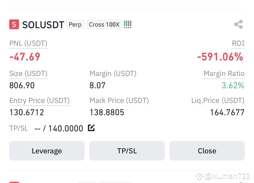This screenshot has height=183, width=254.
Task: Tap the ADL indicator bars icon
Action: [128, 24]
